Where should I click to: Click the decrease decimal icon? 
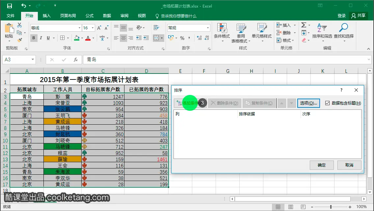(206, 38)
